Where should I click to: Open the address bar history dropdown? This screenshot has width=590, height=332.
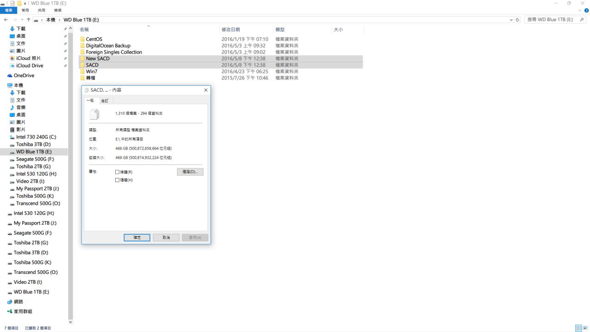pyautogui.click(x=511, y=20)
